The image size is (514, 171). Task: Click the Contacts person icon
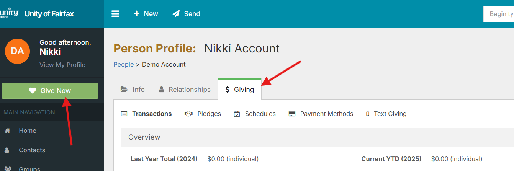pos(7,150)
